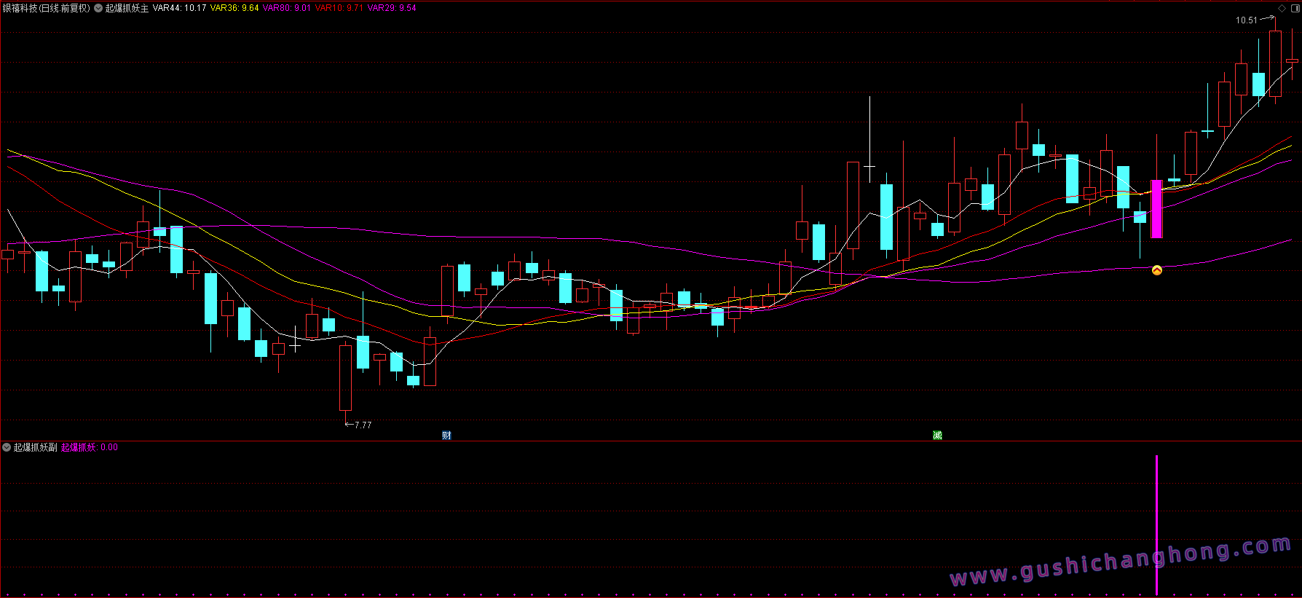Click the 7.77 low price annotation
The image size is (1302, 598).
click(x=363, y=425)
